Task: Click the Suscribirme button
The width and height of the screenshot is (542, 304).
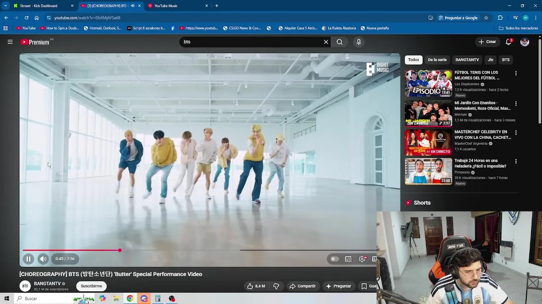Action: point(91,286)
